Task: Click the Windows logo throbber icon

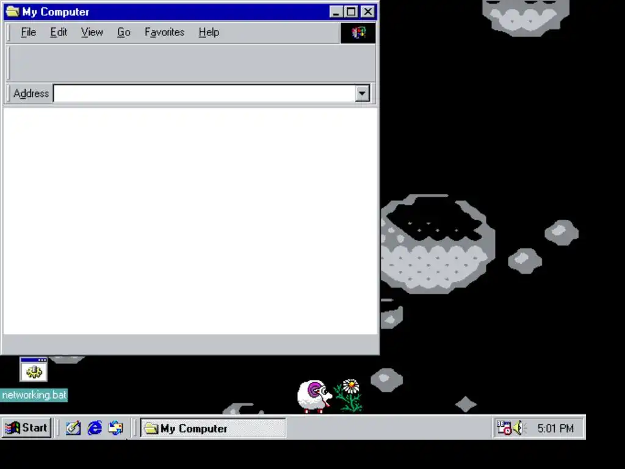Action: point(358,33)
